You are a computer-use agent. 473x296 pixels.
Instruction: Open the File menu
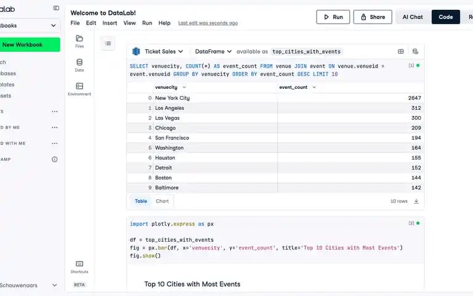(x=75, y=23)
